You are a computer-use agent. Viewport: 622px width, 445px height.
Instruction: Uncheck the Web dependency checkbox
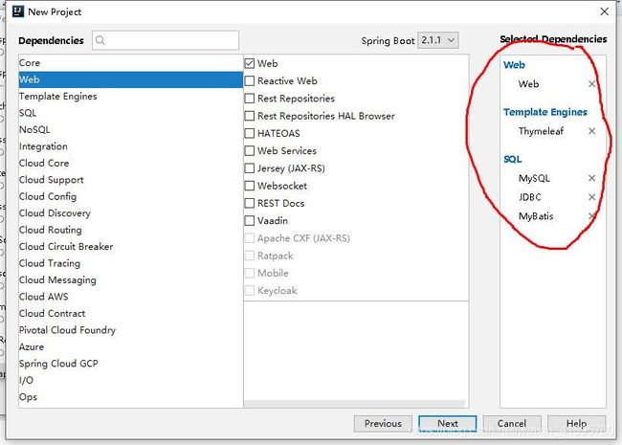[x=250, y=63]
